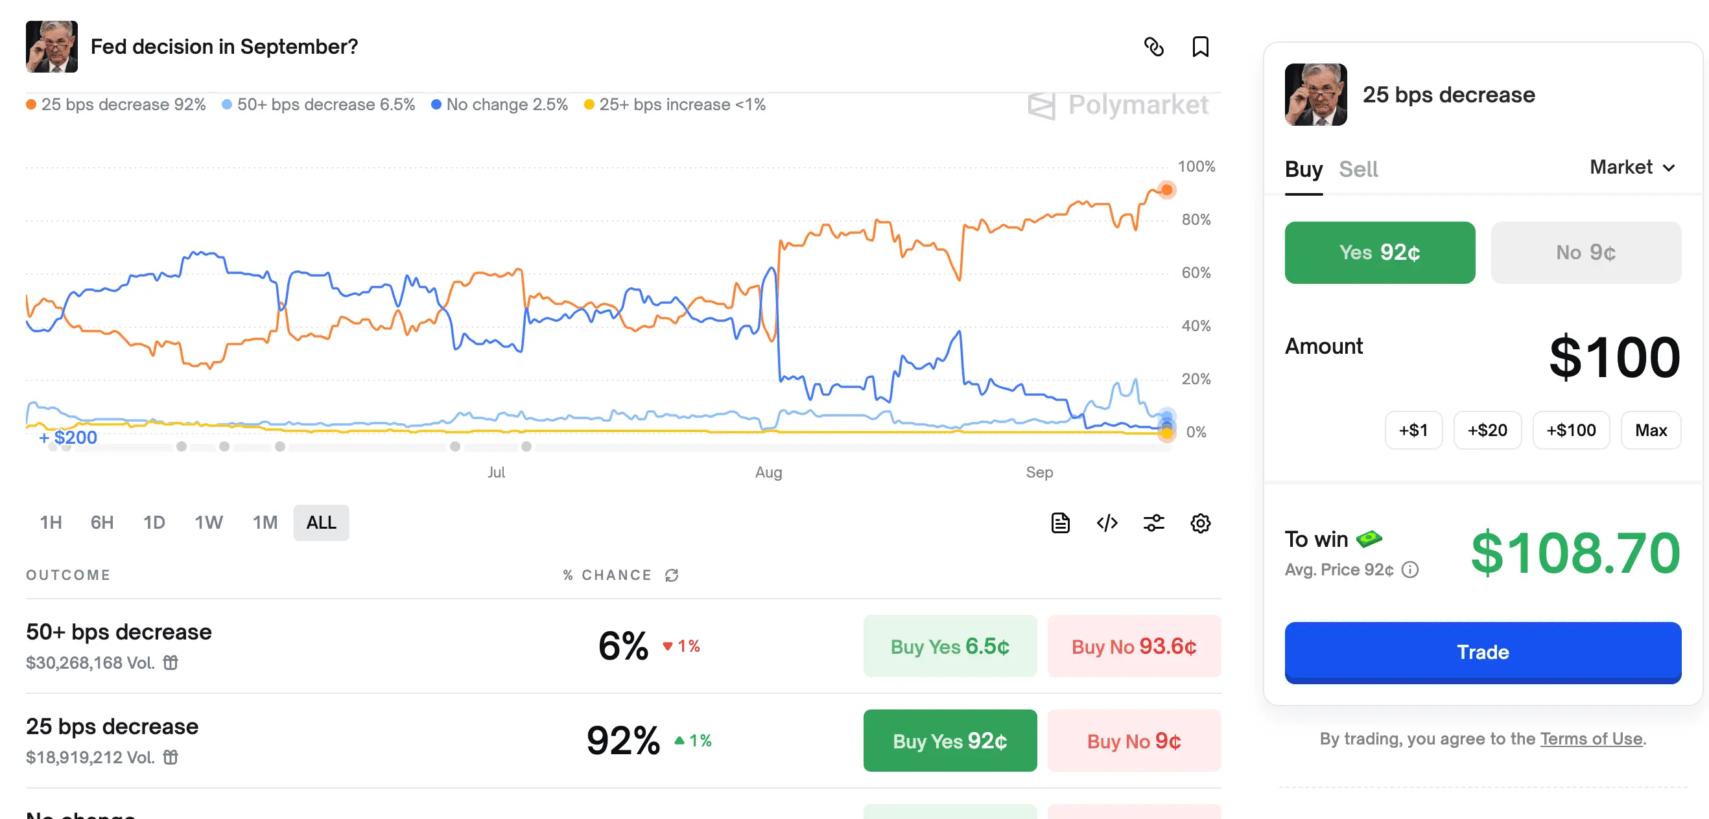Screen dimensions: 1709x819
Task: Click the $108.70 To win value
Action: tap(1575, 553)
